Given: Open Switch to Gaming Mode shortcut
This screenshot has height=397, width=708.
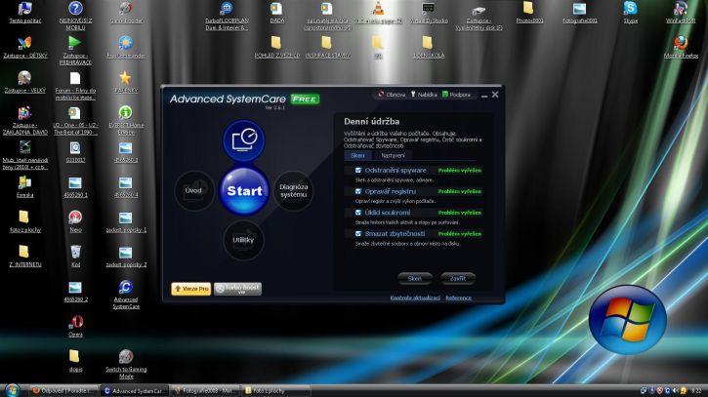Looking at the screenshot, I should (x=126, y=364).
